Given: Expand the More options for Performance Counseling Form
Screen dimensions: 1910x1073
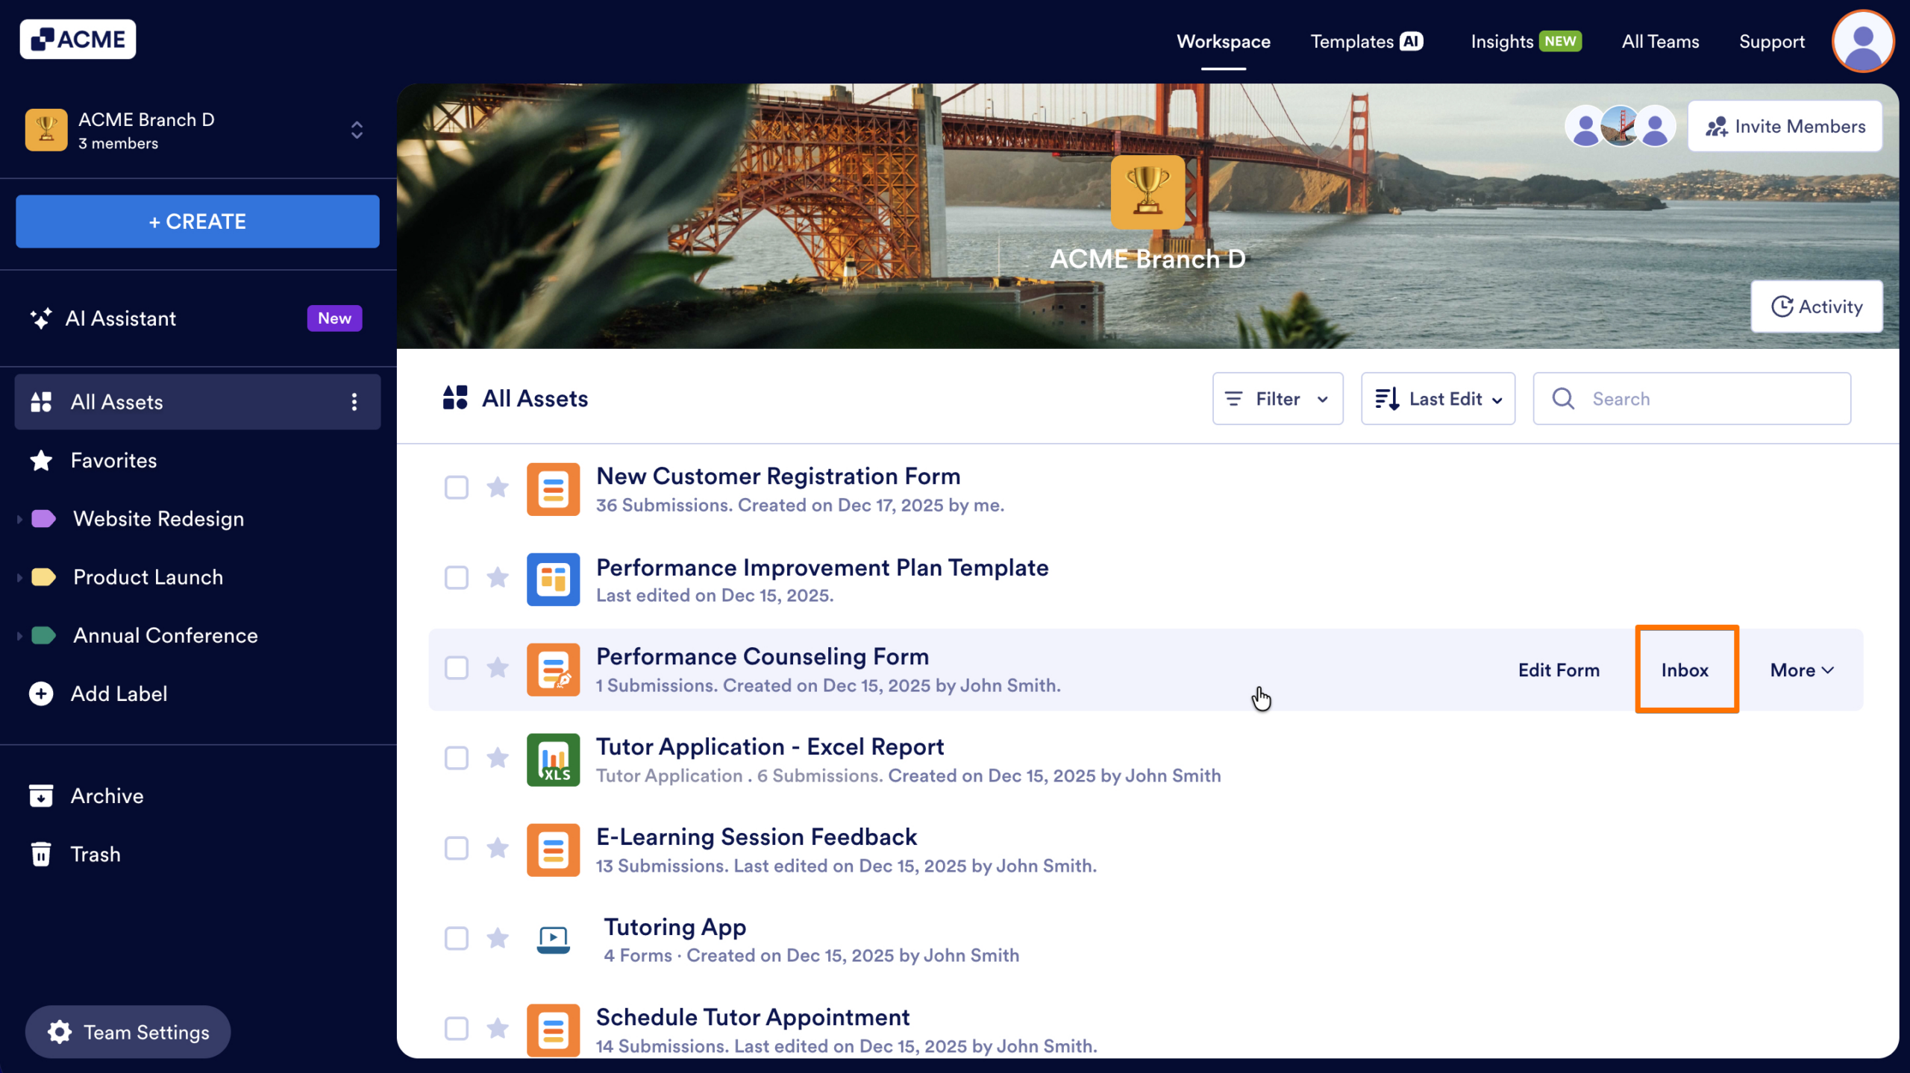Looking at the screenshot, I should point(1800,670).
